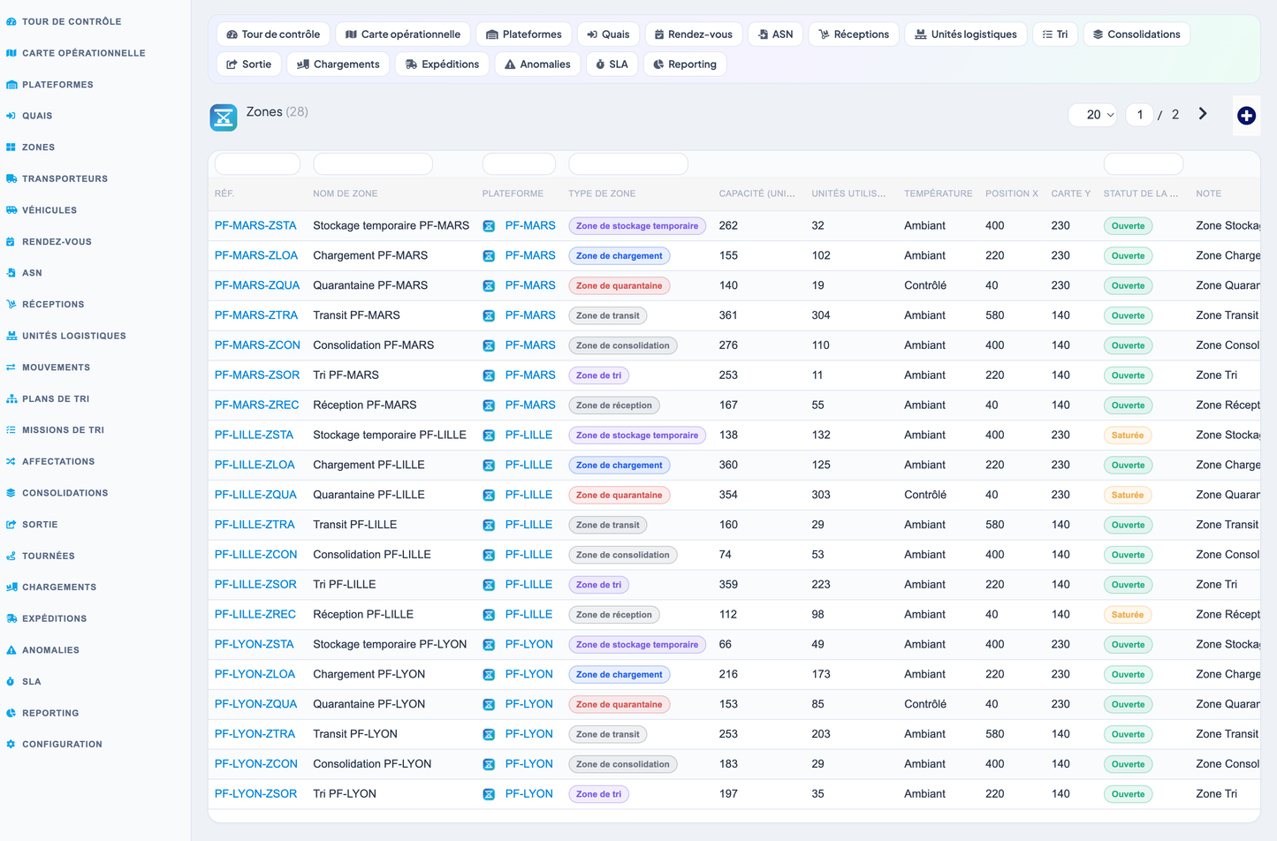Open the Statut de la zone filter
This screenshot has height=841, width=1277.
click(x=1143, y=164)
